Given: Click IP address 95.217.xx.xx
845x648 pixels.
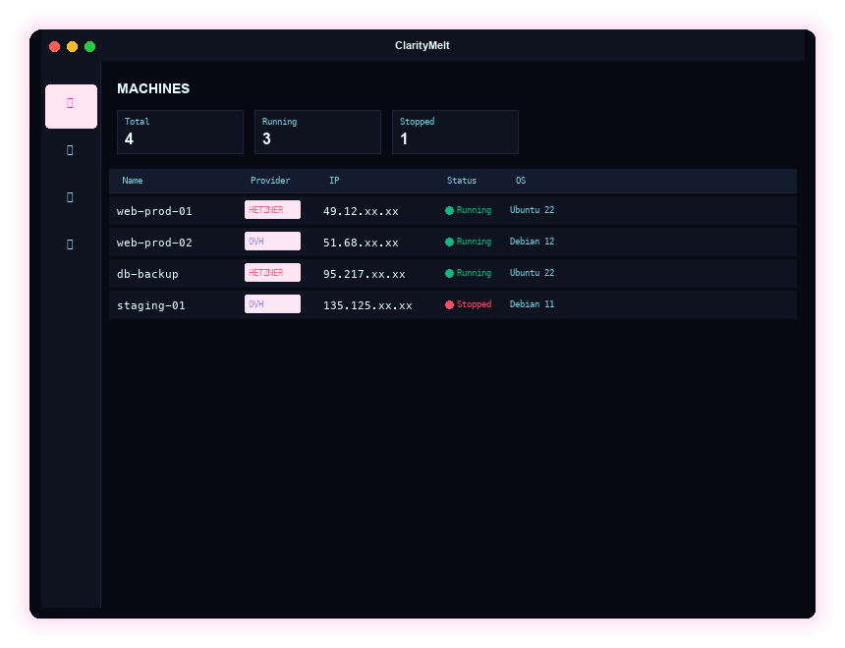Looking at the screenshot, I should tap(364, 274).
